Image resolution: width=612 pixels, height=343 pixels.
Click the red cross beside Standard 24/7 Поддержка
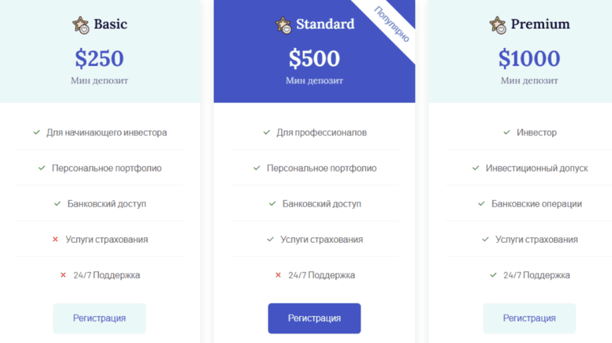(x=278, y=275)
